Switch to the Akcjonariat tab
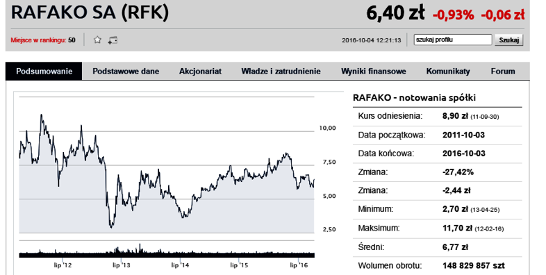 click(x=200, y=72)
